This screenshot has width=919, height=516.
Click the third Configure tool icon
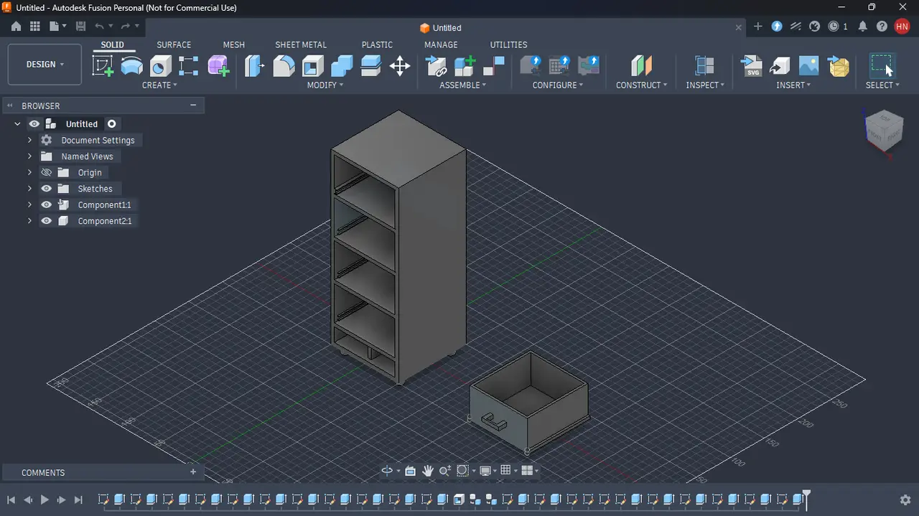click(x=589, y=66)
